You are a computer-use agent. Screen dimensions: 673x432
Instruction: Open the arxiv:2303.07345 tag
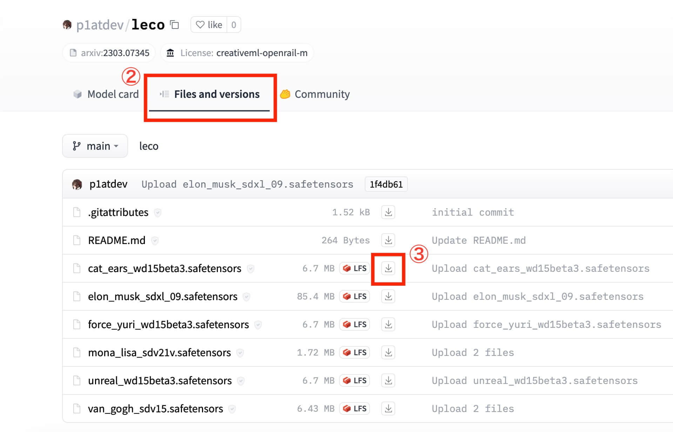(109, 53)
